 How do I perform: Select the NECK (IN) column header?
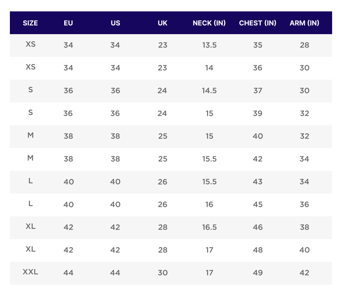(209, 23)
